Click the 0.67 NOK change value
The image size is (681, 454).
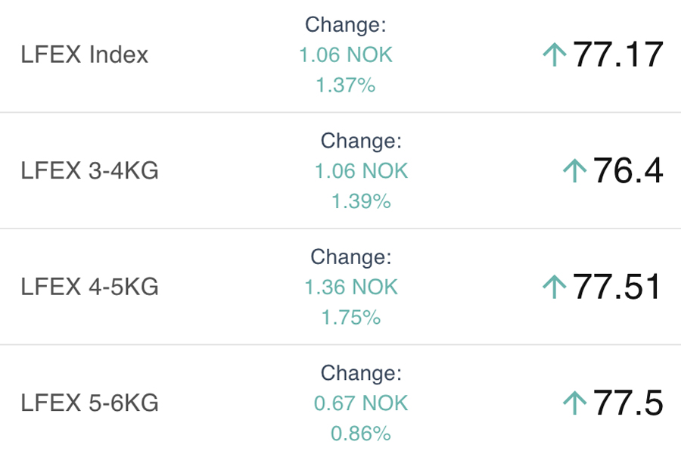[361, 403]
